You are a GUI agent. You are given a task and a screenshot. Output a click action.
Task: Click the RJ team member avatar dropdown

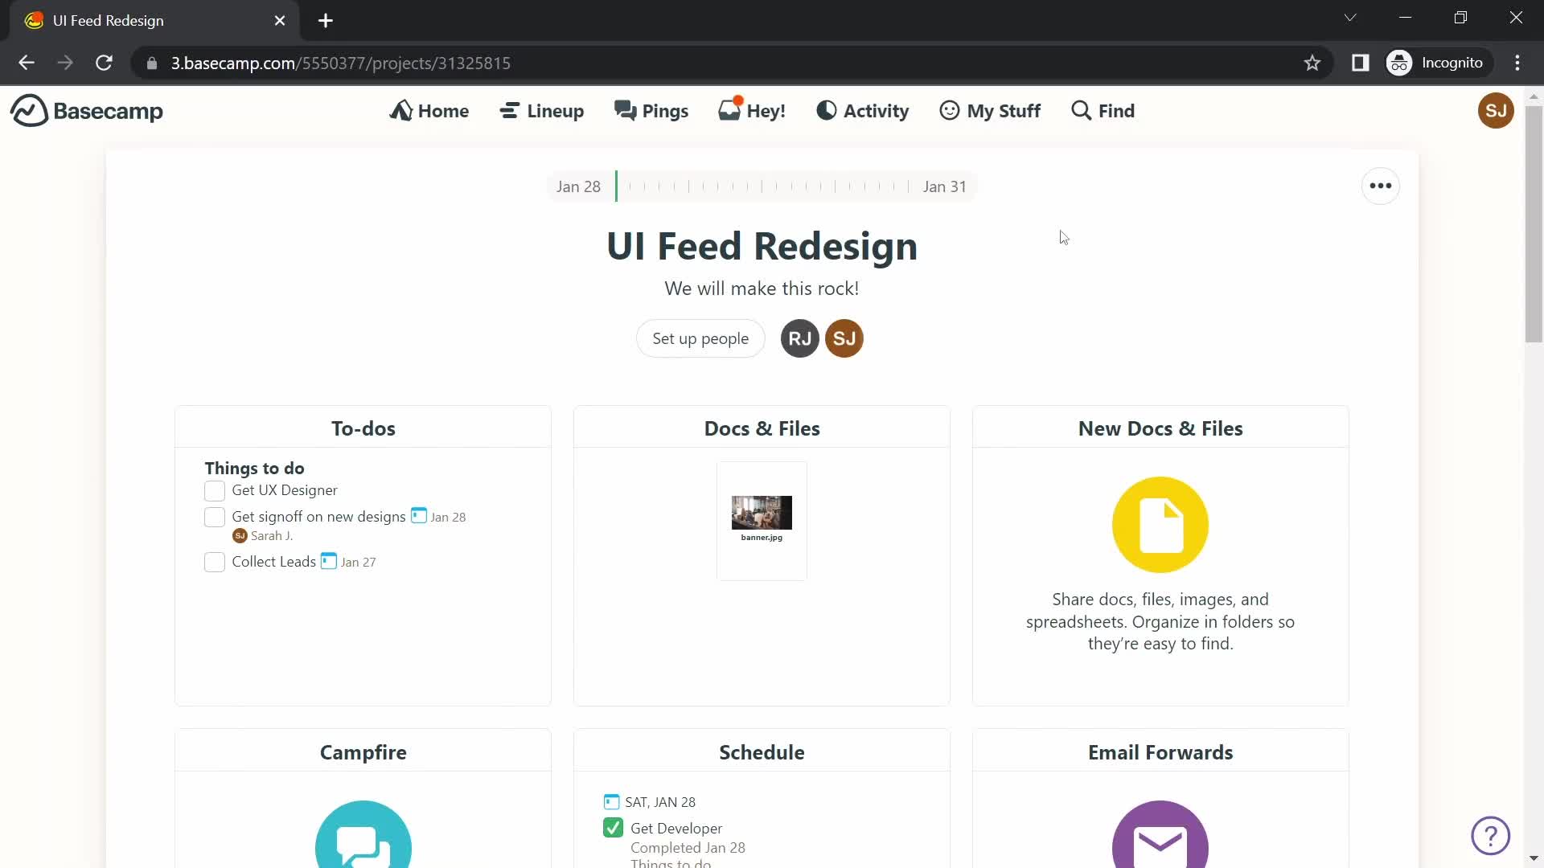pyautogui.click(x=799, y=338)
